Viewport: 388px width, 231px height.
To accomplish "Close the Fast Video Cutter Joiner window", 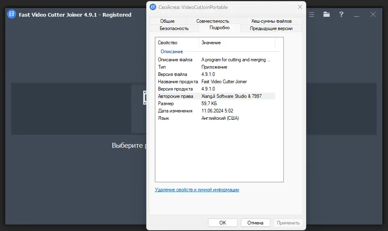I will [x=373, y=14].
